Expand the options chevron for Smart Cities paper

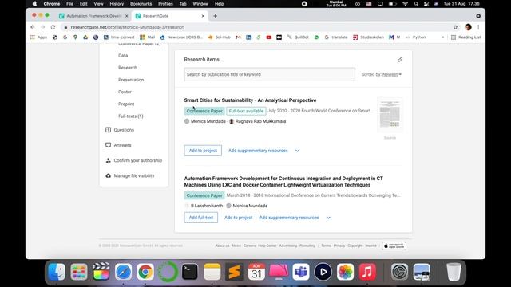point(297,151)
